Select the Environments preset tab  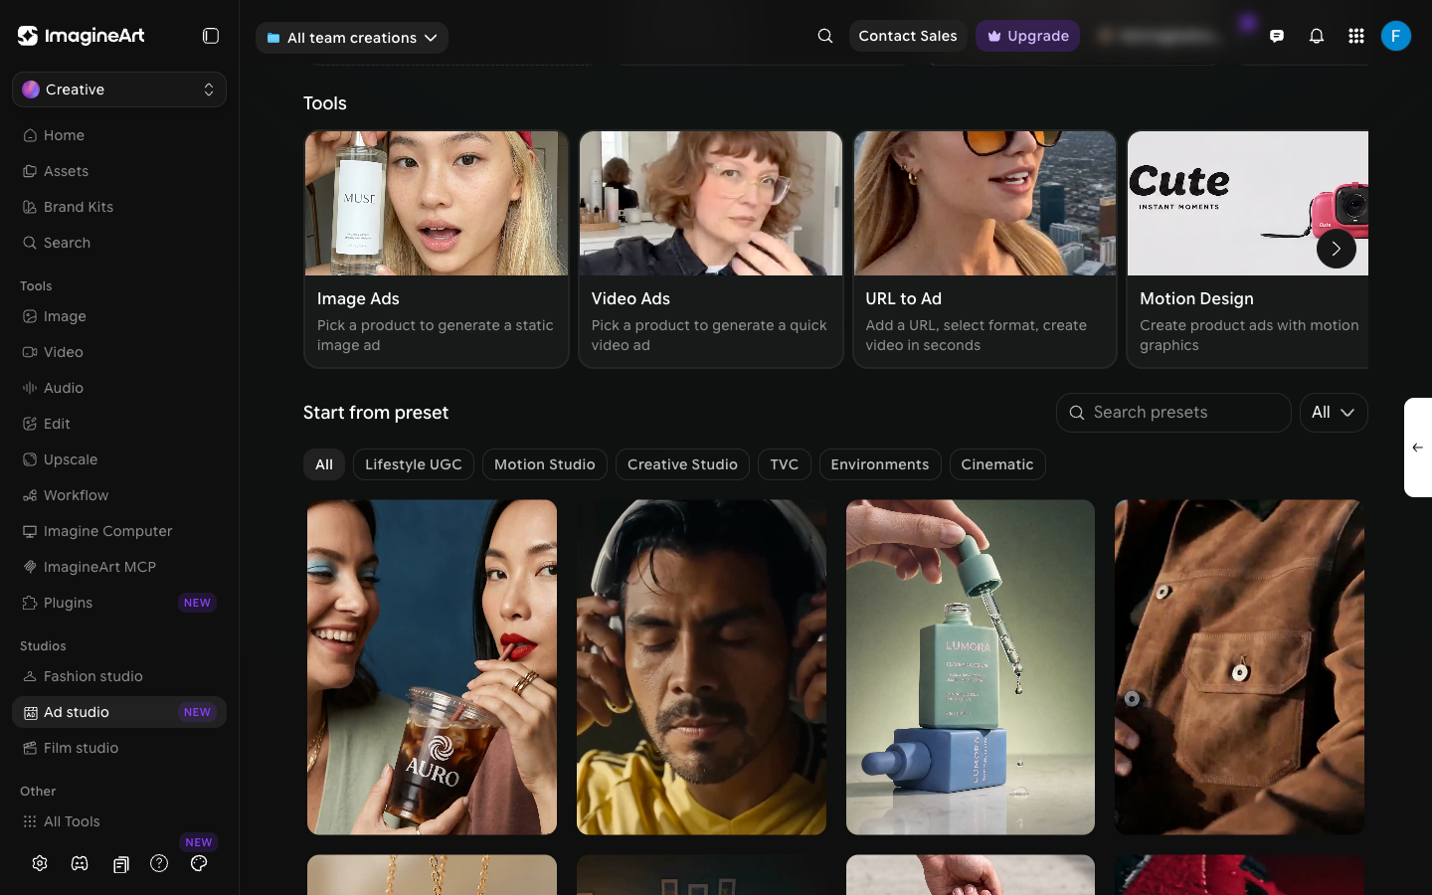[x=880, y=464]
